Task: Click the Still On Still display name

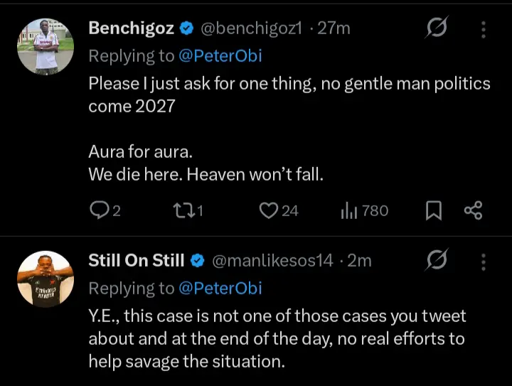Action: (x=136, y=261)
